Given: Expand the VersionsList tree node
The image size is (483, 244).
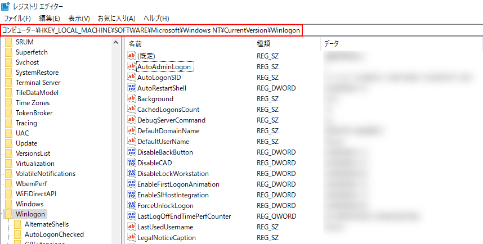Looking at the screenshot, I should [2, 153].
